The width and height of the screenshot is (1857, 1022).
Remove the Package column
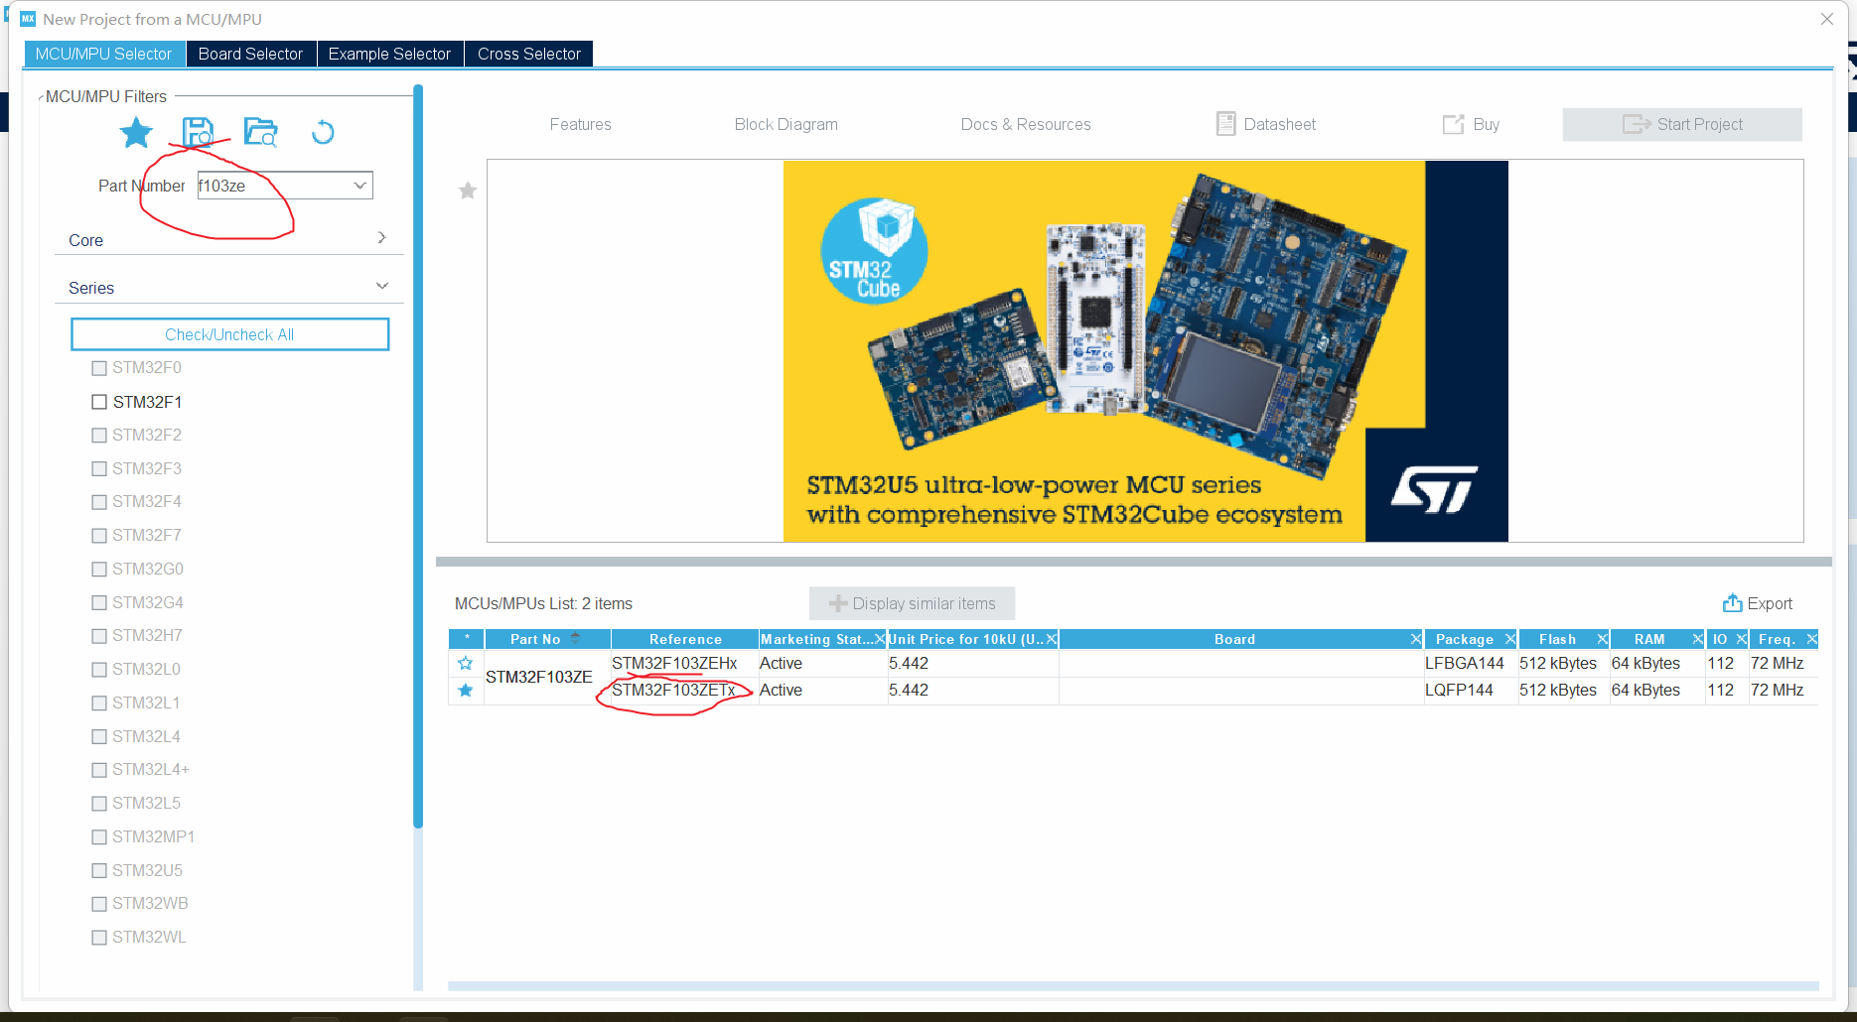click(x=1510, y=639)
